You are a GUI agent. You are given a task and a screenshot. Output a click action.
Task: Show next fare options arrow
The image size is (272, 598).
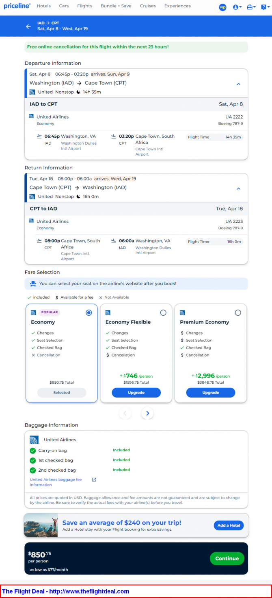[x=147, y=413]
